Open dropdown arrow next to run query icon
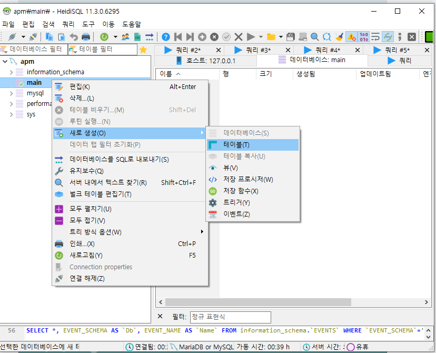 coord(261,37)
